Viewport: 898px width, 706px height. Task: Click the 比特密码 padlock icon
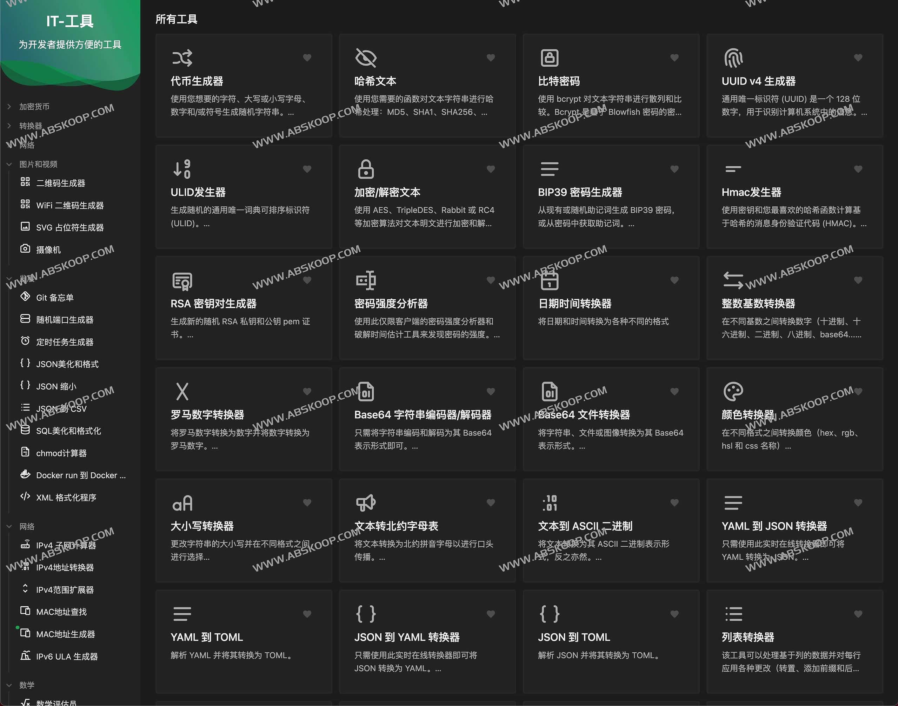pyautogui.click(x=550, y=57)
